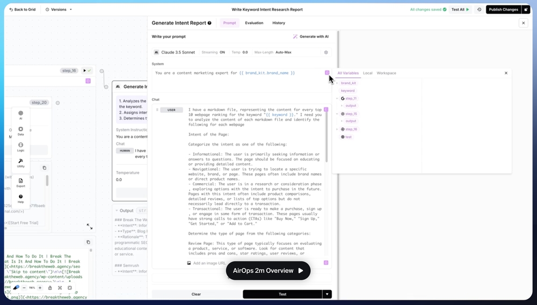Grab the USER message drag handle
Viewport: 537px width, 305px height.
[157, 110]
